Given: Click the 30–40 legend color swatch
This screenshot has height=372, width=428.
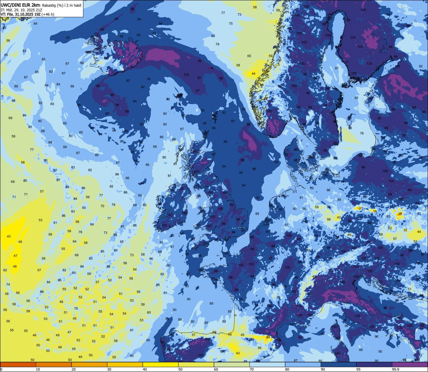Looking at the screenshot, I should [x=125, y=364].
